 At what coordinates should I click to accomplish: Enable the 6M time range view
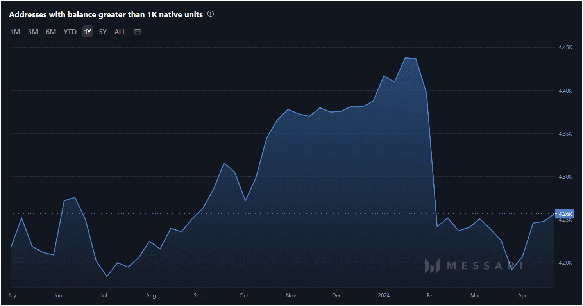point(51,32)
